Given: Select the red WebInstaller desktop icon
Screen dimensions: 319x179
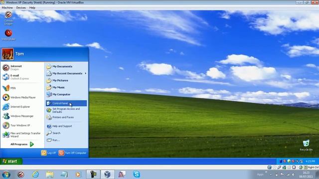Looking at the screenshot, I should 8,35.
